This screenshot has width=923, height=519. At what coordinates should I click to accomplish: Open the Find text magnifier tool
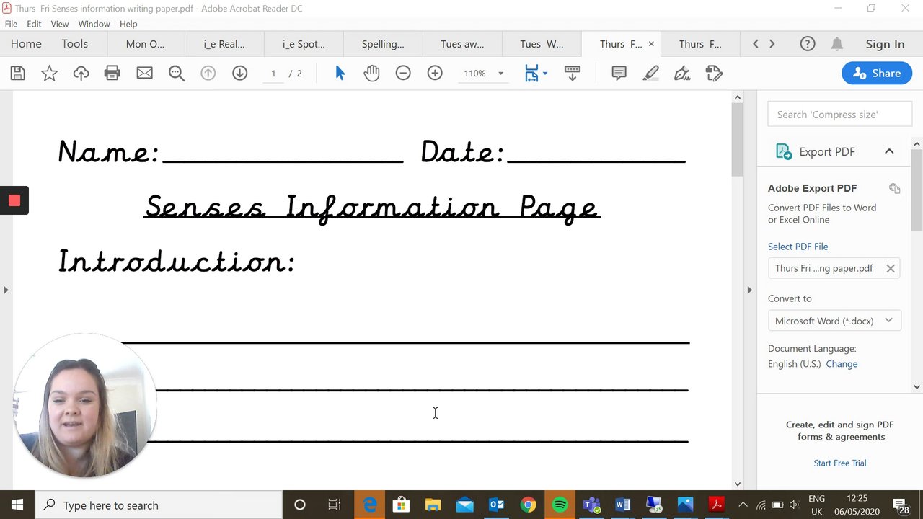177,73
